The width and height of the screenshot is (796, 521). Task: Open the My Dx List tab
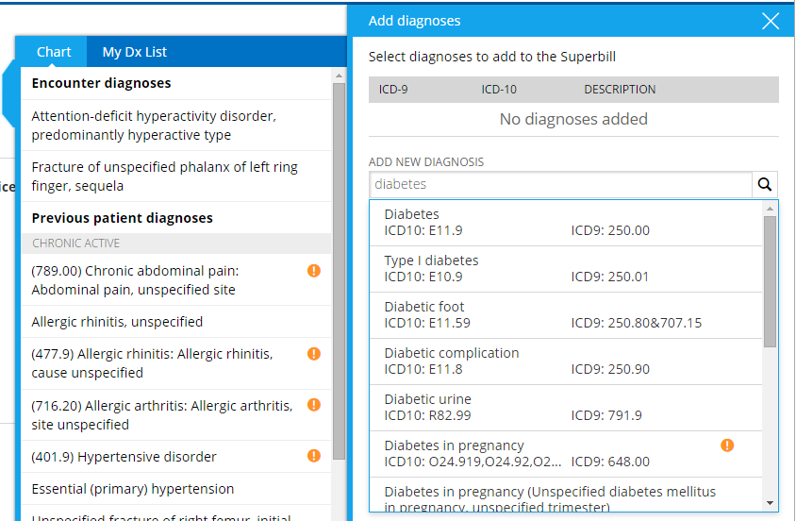pos(135,52)
